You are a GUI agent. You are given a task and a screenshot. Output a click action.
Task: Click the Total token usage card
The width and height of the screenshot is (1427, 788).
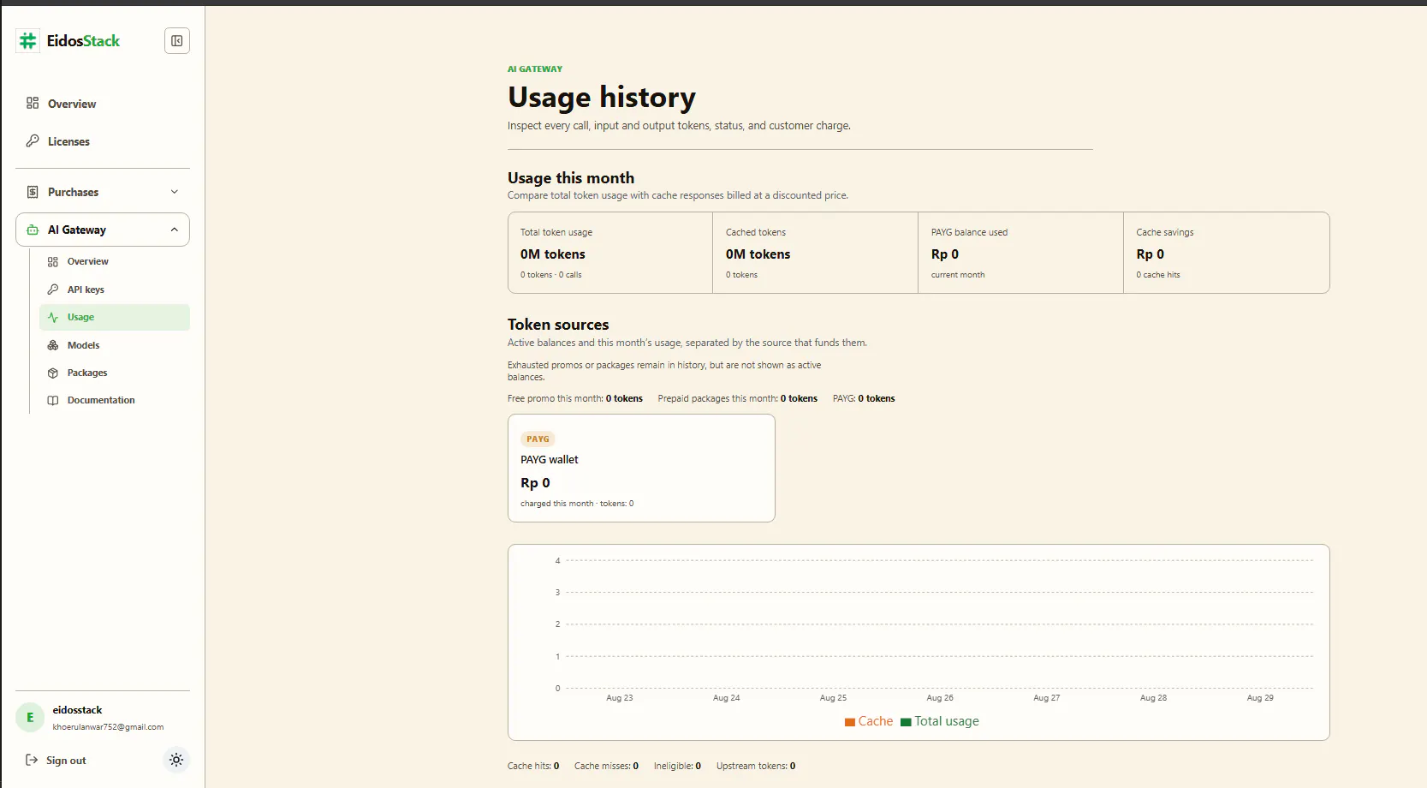(x=610, y=253)
